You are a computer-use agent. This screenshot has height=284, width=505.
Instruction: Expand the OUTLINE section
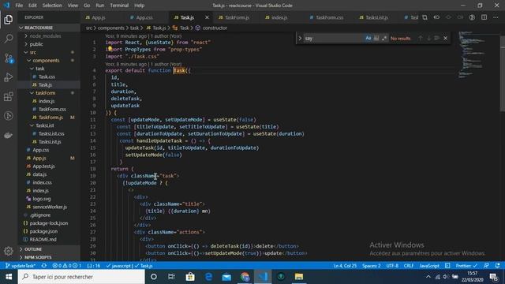pos(48,249)
